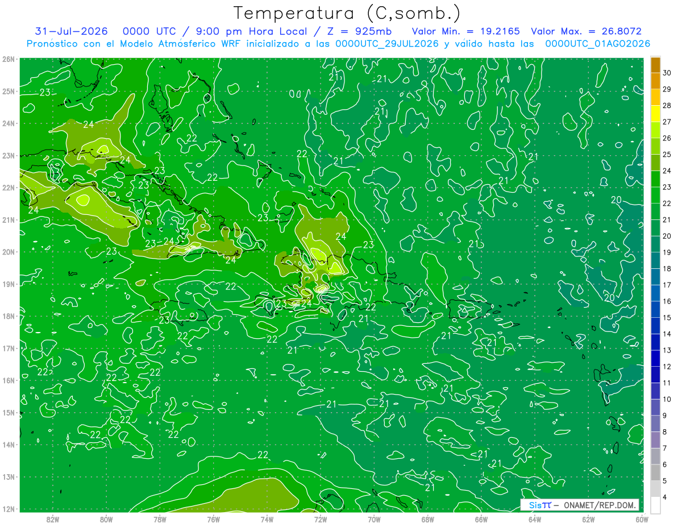Click the 26N latitude label
This screenshot has width=682, height=527.
click(8, 59)
